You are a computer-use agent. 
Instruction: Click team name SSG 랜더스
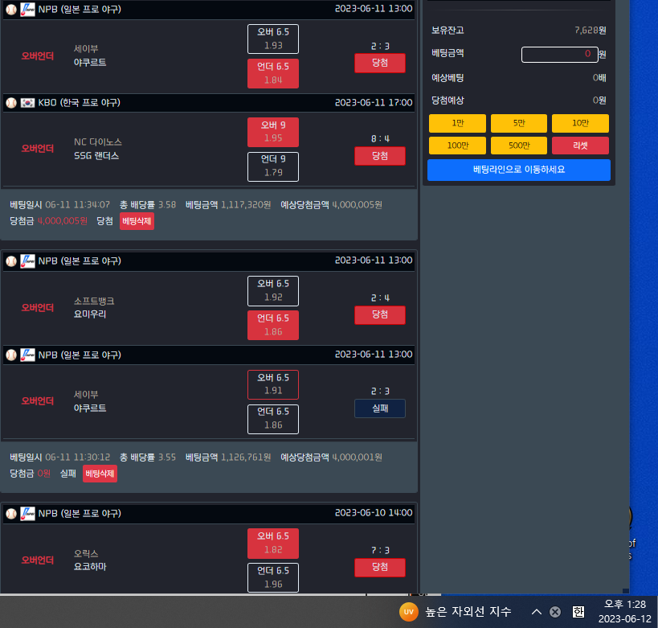point(96,156)
